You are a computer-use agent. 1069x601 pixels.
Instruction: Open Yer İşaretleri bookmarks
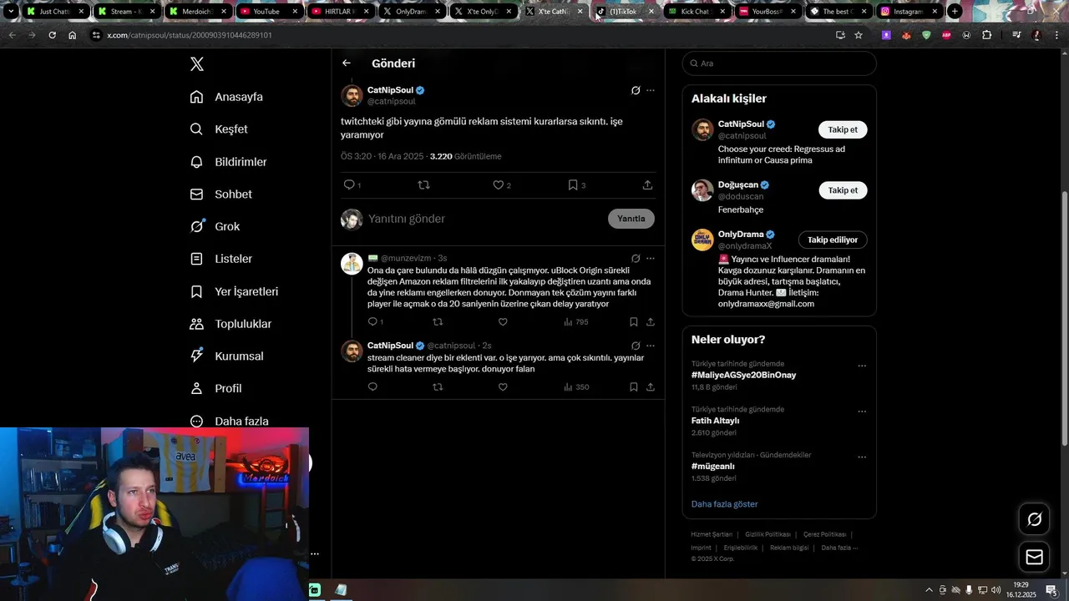234,291
